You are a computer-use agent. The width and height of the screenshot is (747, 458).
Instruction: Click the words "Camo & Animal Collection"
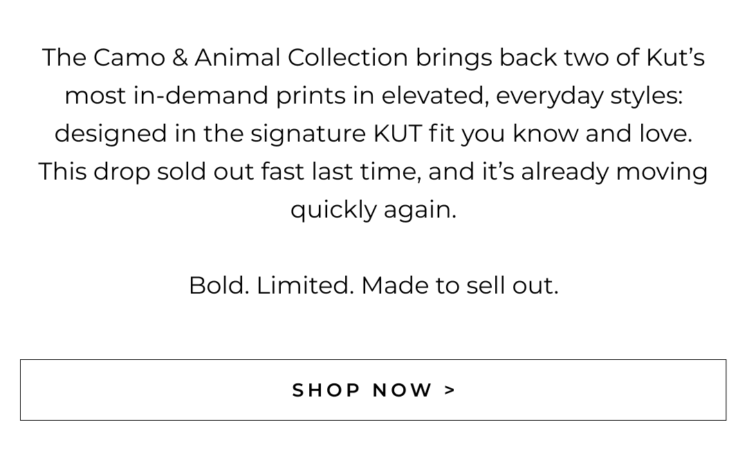tap(250, 57)
